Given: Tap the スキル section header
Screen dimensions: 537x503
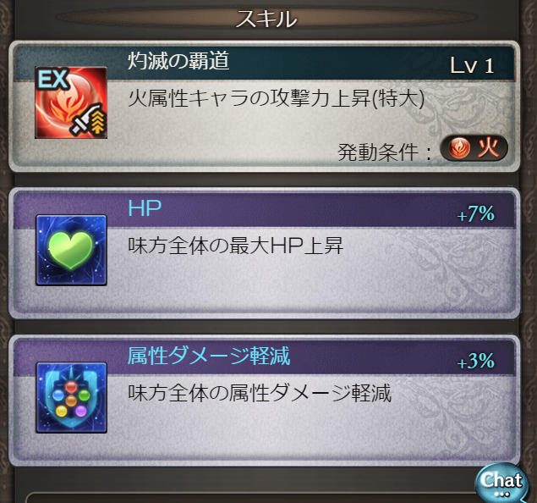Looking at the screenshot, I should point(266,19).
